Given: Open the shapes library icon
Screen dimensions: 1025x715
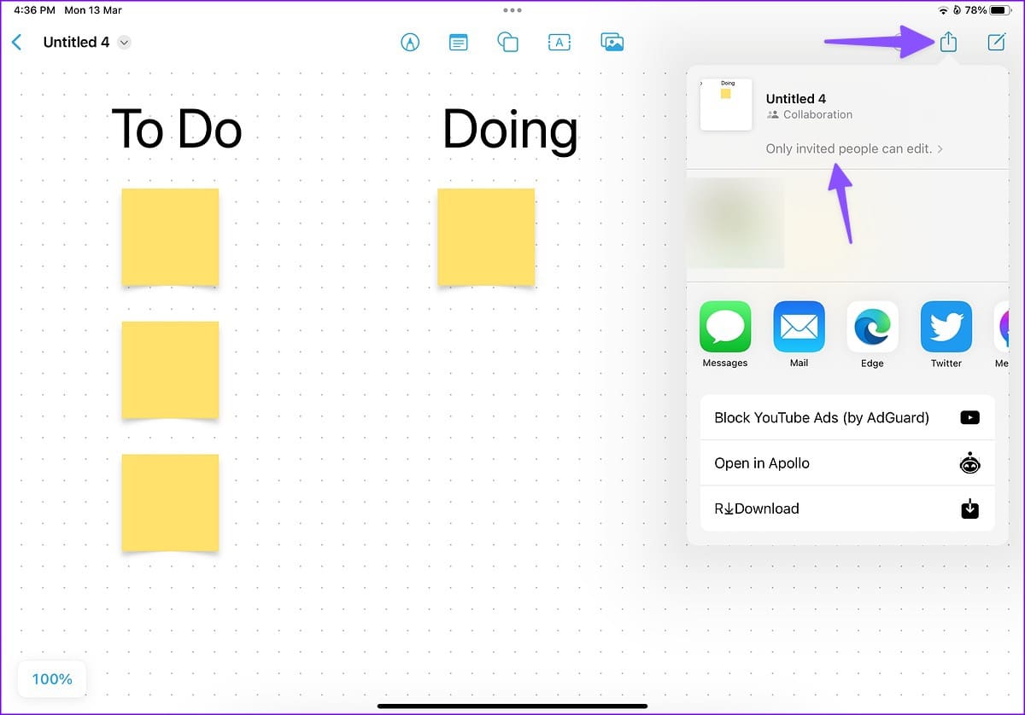Looking at the screenshot, I should click(508, 42).
